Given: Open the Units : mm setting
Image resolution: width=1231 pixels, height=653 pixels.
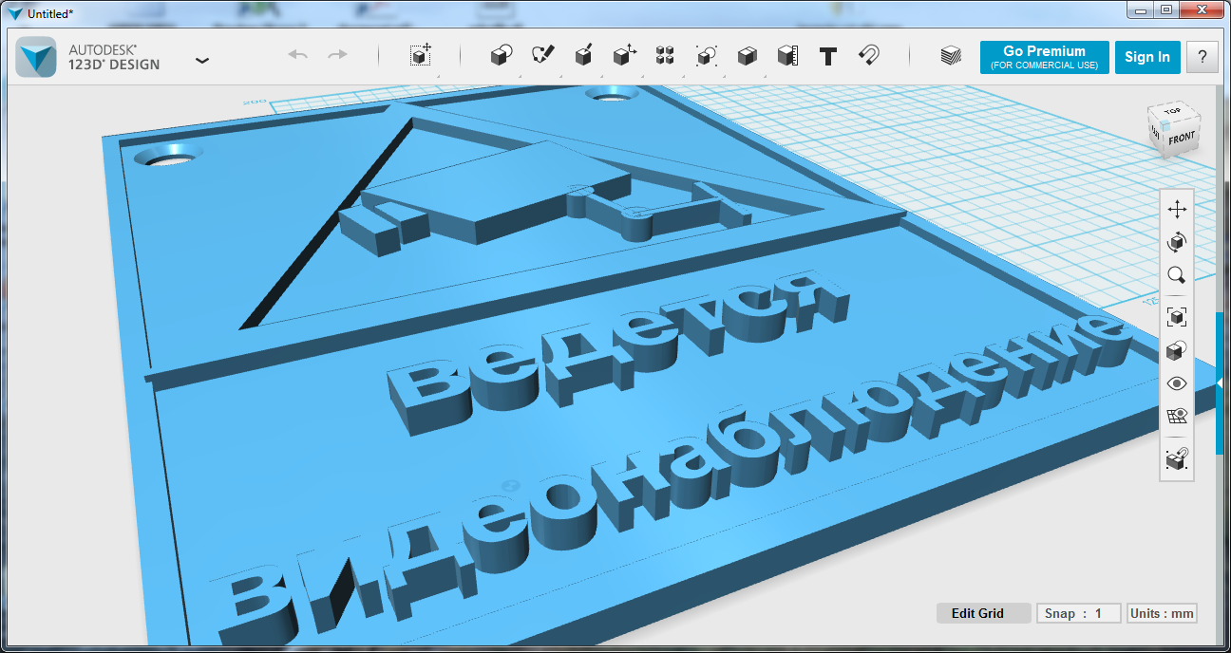Looking at the screenshot, I should click(x=1162, y=613).
